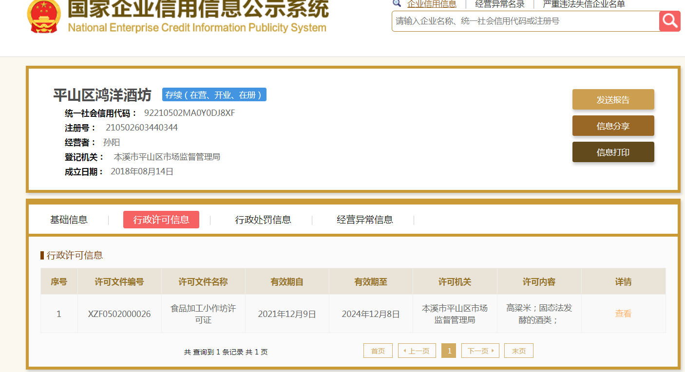685x372 pixels.
Task: Click the 许可文件编号 column header
Action: click(x=119, y=281)
